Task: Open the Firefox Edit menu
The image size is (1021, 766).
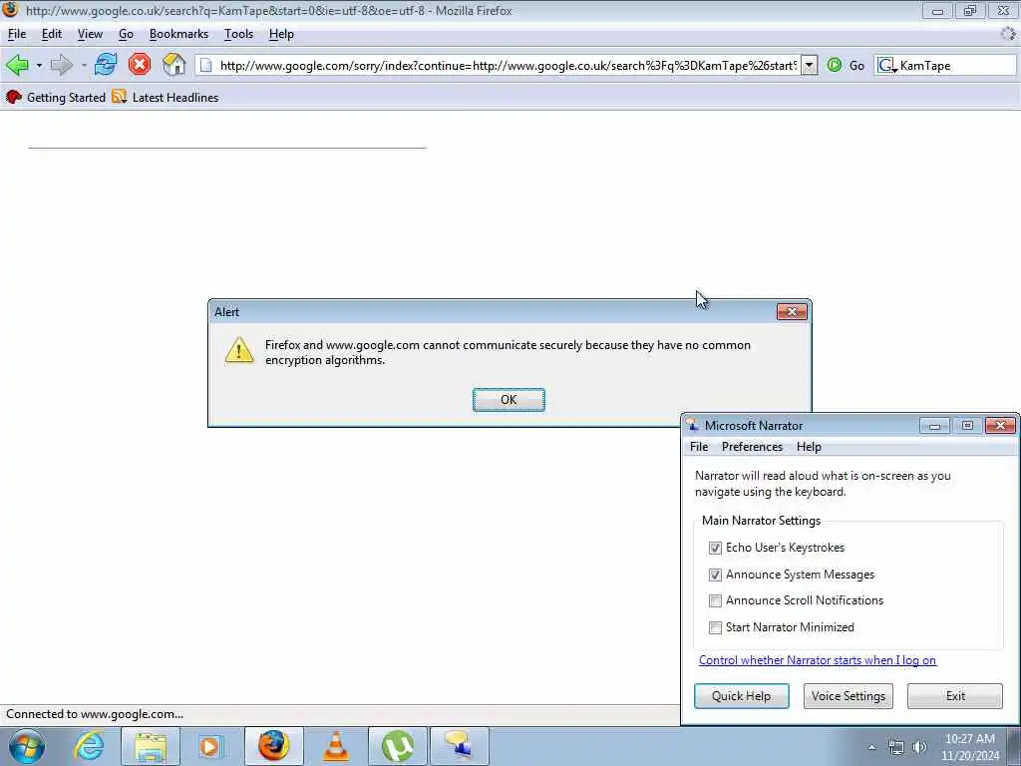Action: pyautogui.click(x=52, y=34)
